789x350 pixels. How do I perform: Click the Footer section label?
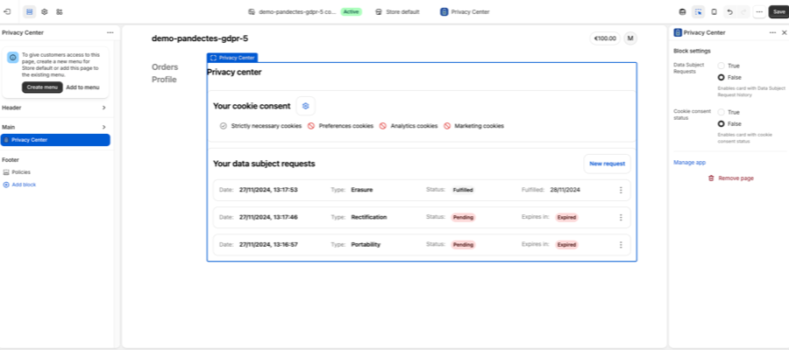coord(11,159)
